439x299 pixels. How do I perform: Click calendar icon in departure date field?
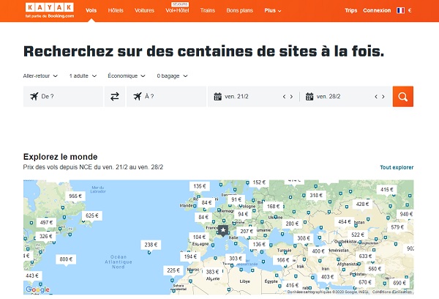pyautogui.click(x=217, y=97)
